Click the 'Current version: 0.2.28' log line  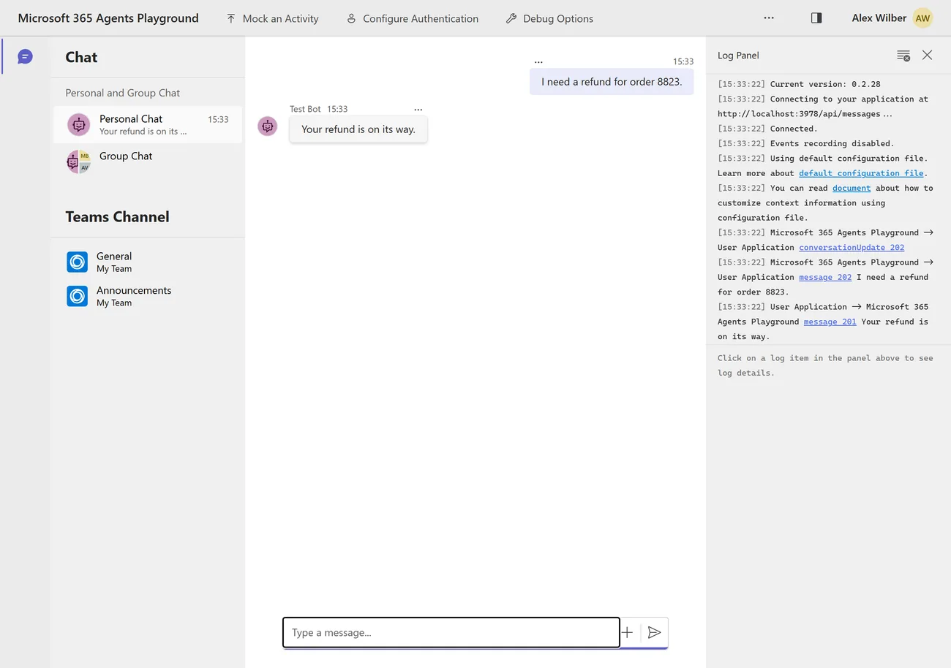point(799,84)
